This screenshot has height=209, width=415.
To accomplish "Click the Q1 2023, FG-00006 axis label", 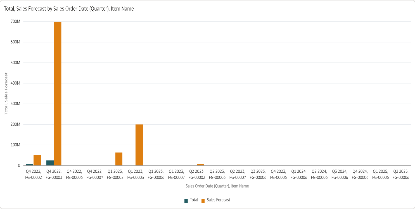I will [156, 174].
